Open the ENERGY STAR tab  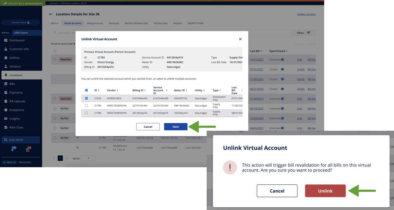click(195, 23)
